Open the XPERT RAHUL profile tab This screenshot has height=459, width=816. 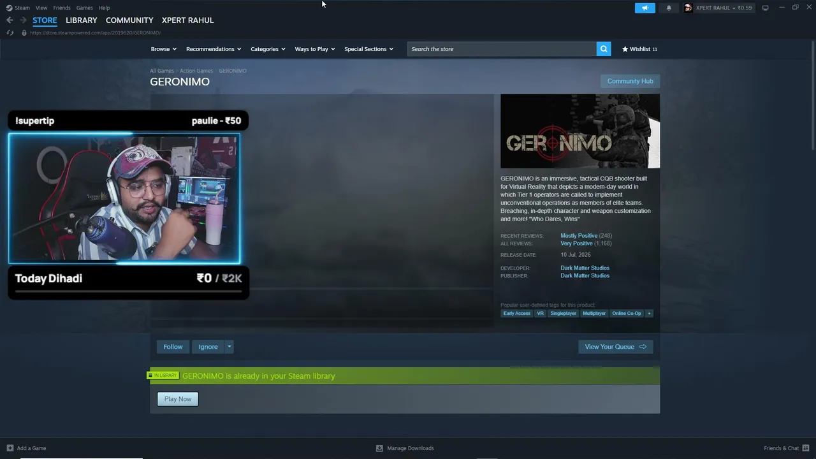187,20
